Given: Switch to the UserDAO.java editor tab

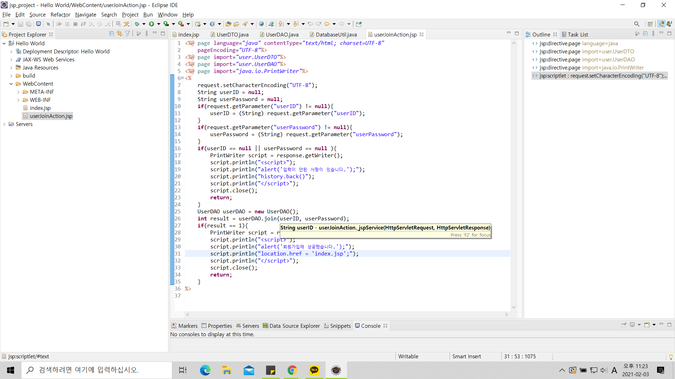Looking at the screenshot, I should coord(282,34).
